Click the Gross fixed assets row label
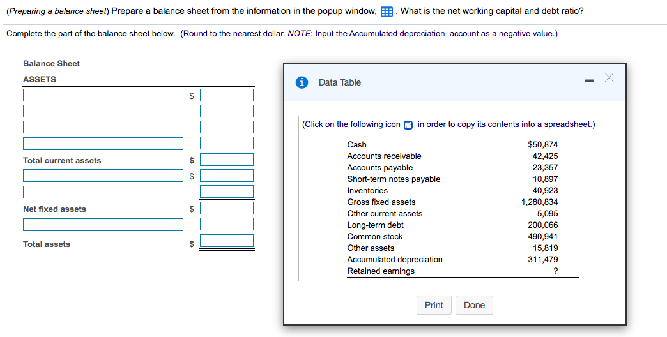Screen dimensions: 667x337 [x=381, y=202]
